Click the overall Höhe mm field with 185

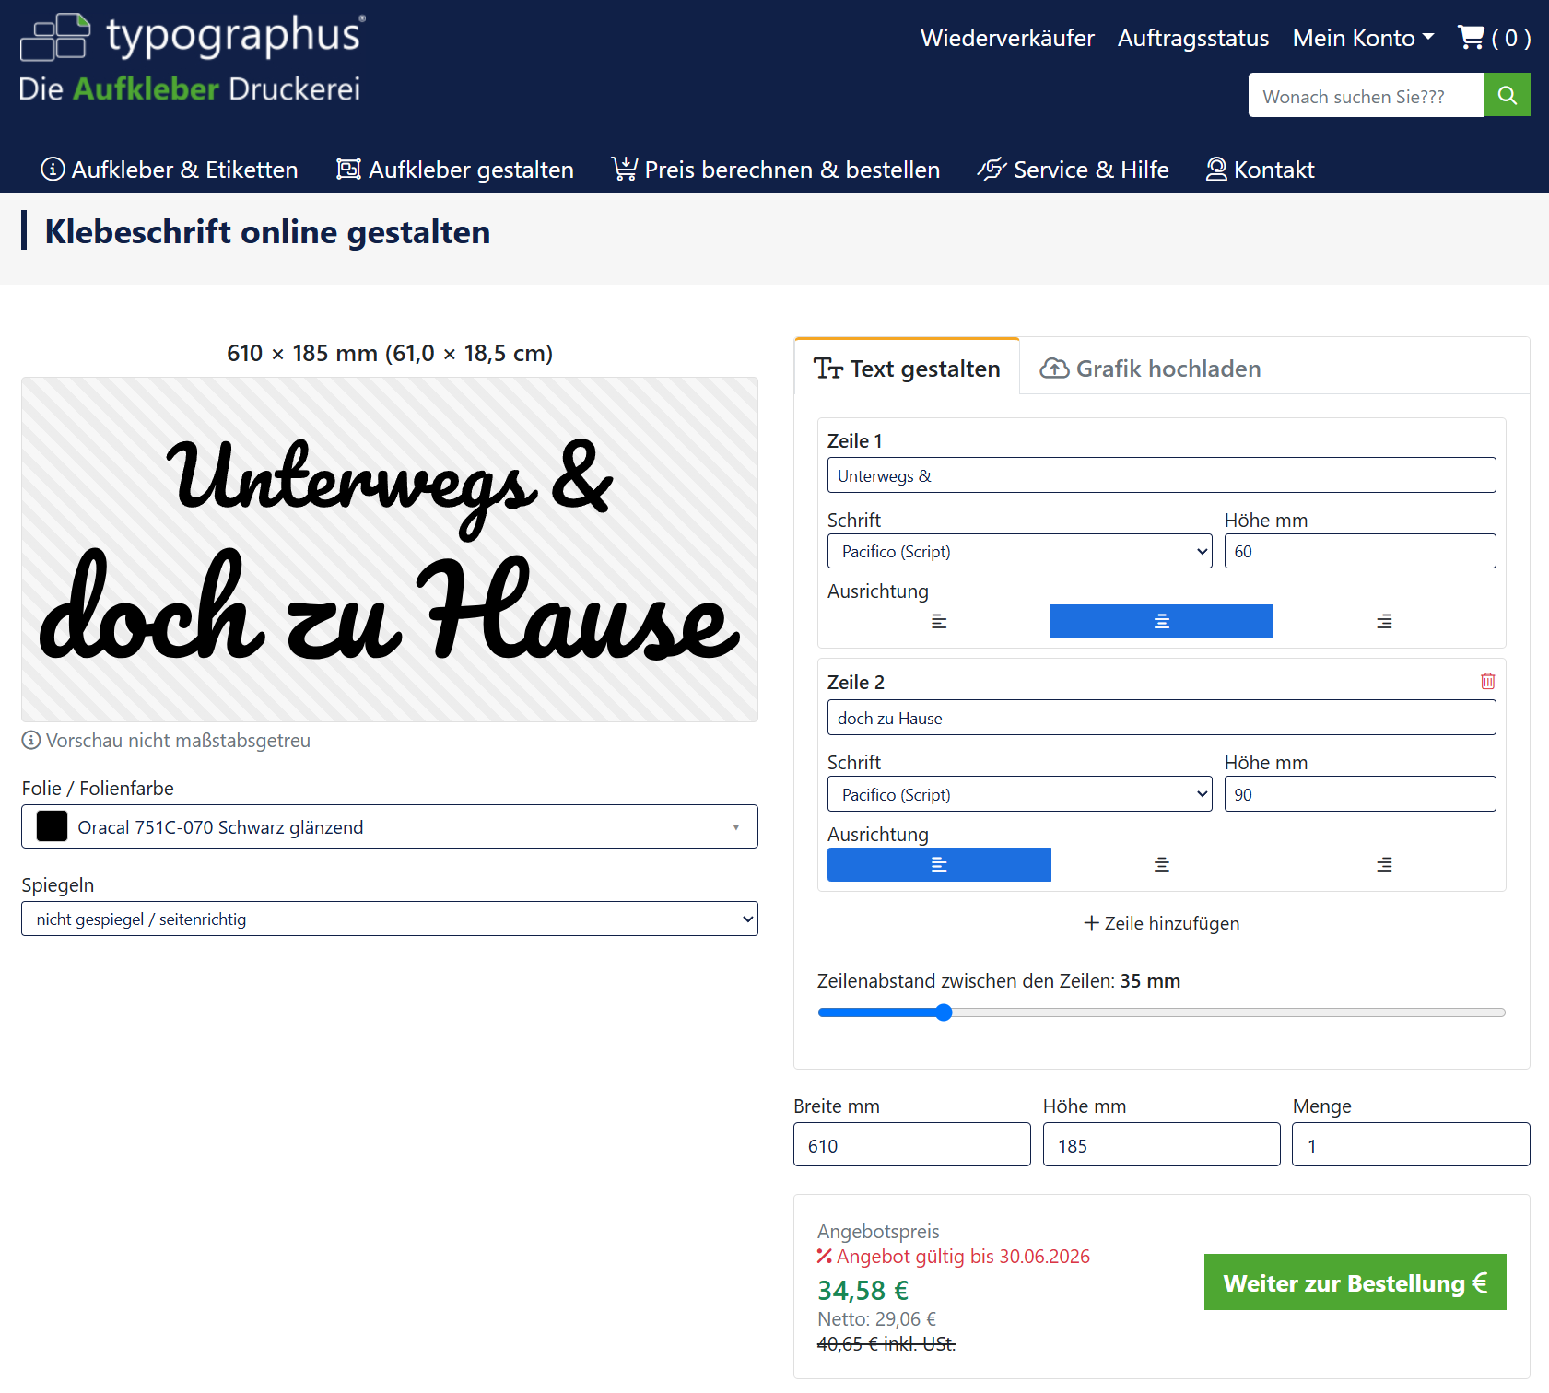coord(1161,1145)
